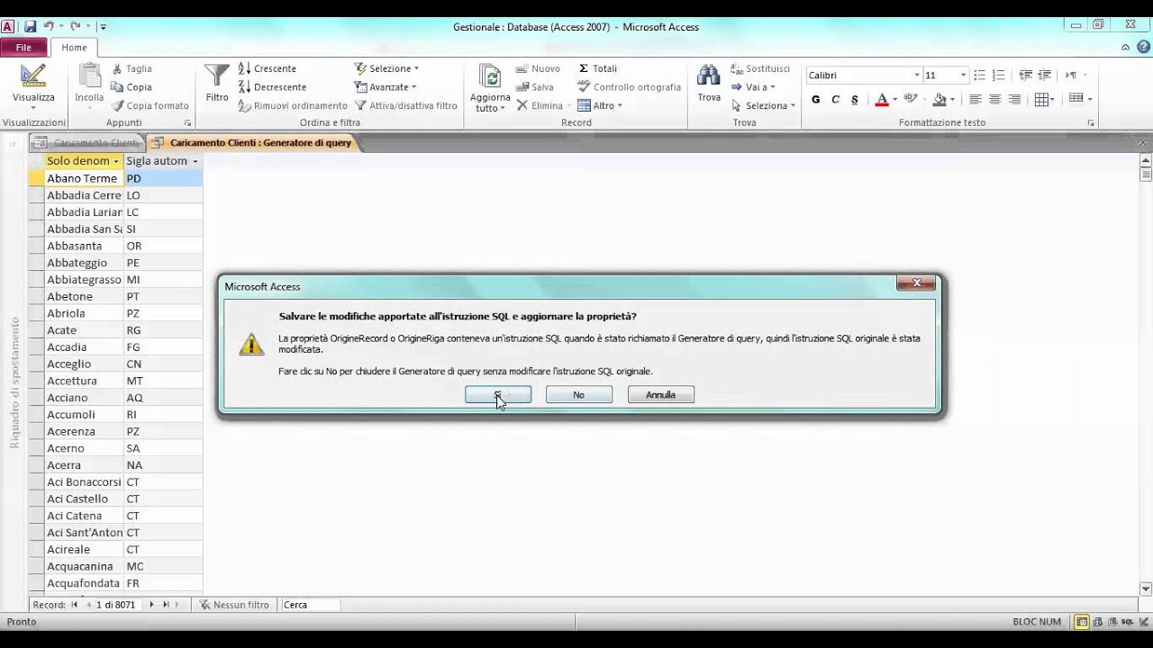The height and width of the screenshot is (648, 1153).
Task: Switch to SQL view in status bar
Action: (x=1127, y=622)
